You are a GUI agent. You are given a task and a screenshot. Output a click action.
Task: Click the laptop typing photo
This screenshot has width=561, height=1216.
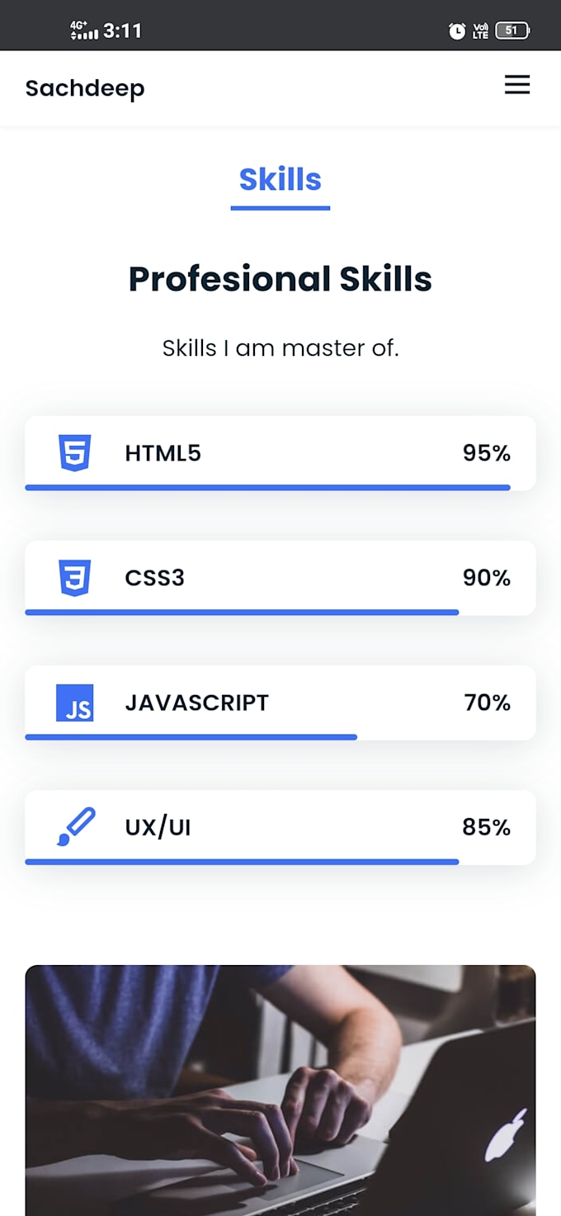point(280,1090)
